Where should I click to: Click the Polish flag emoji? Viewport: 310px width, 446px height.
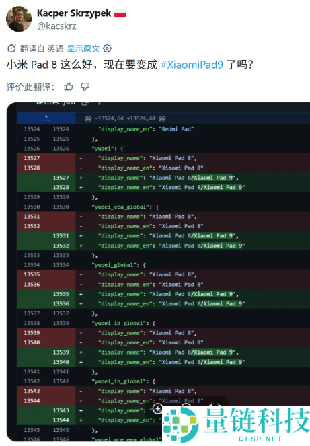pyautogui.click(x=120, y=13)
